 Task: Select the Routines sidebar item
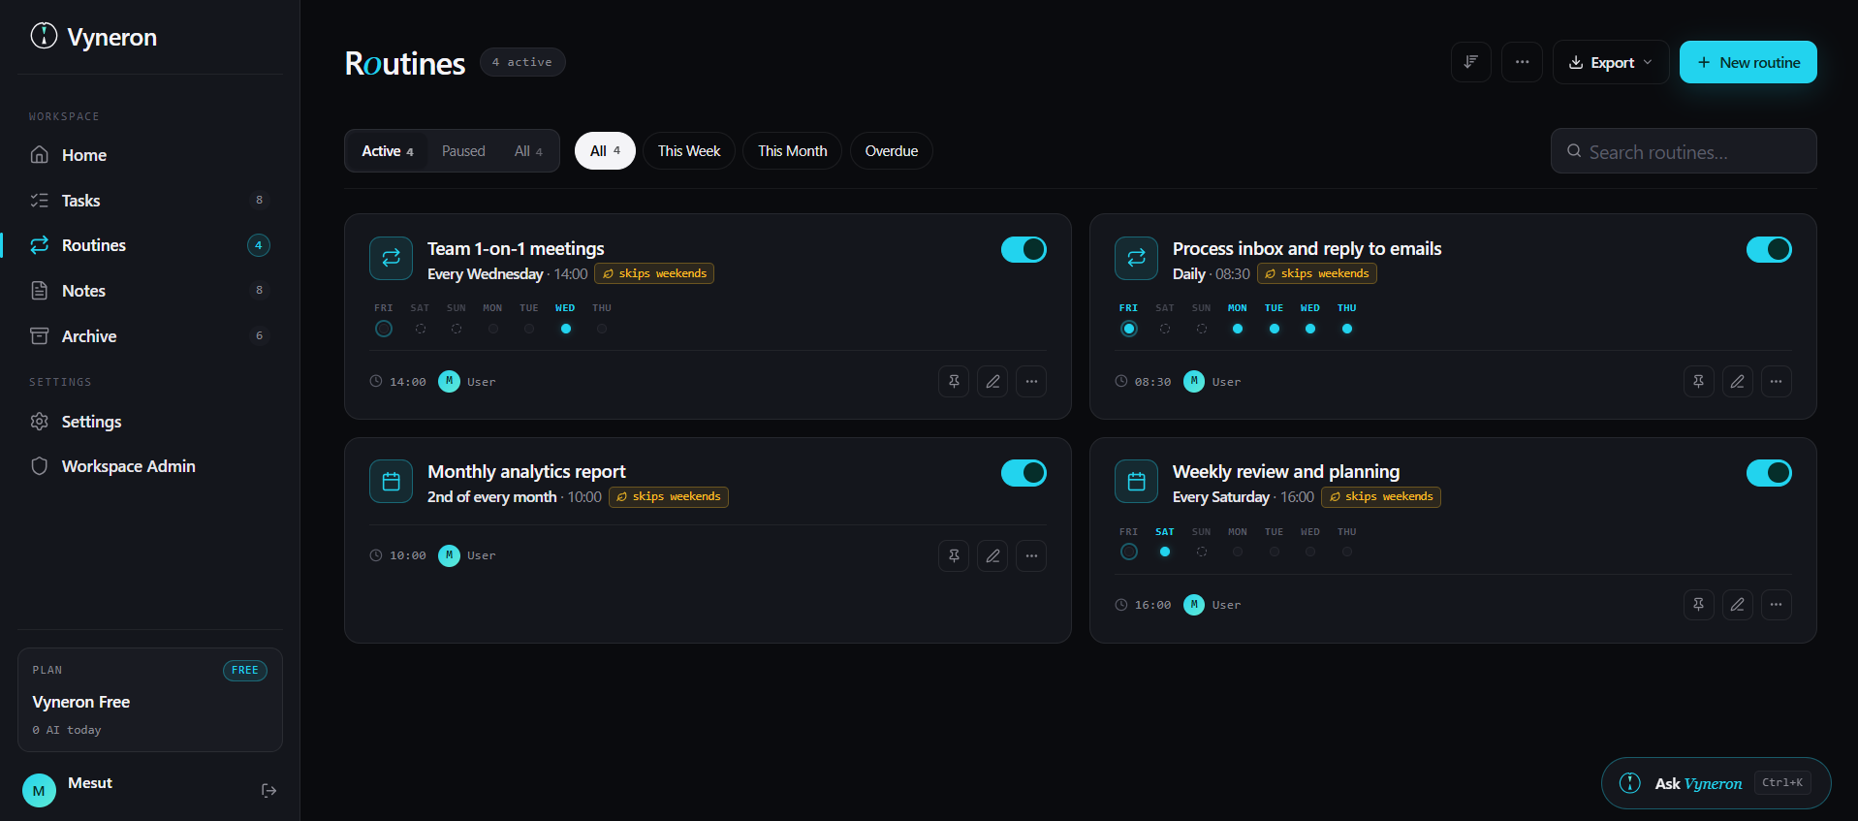tap(150, 245)
